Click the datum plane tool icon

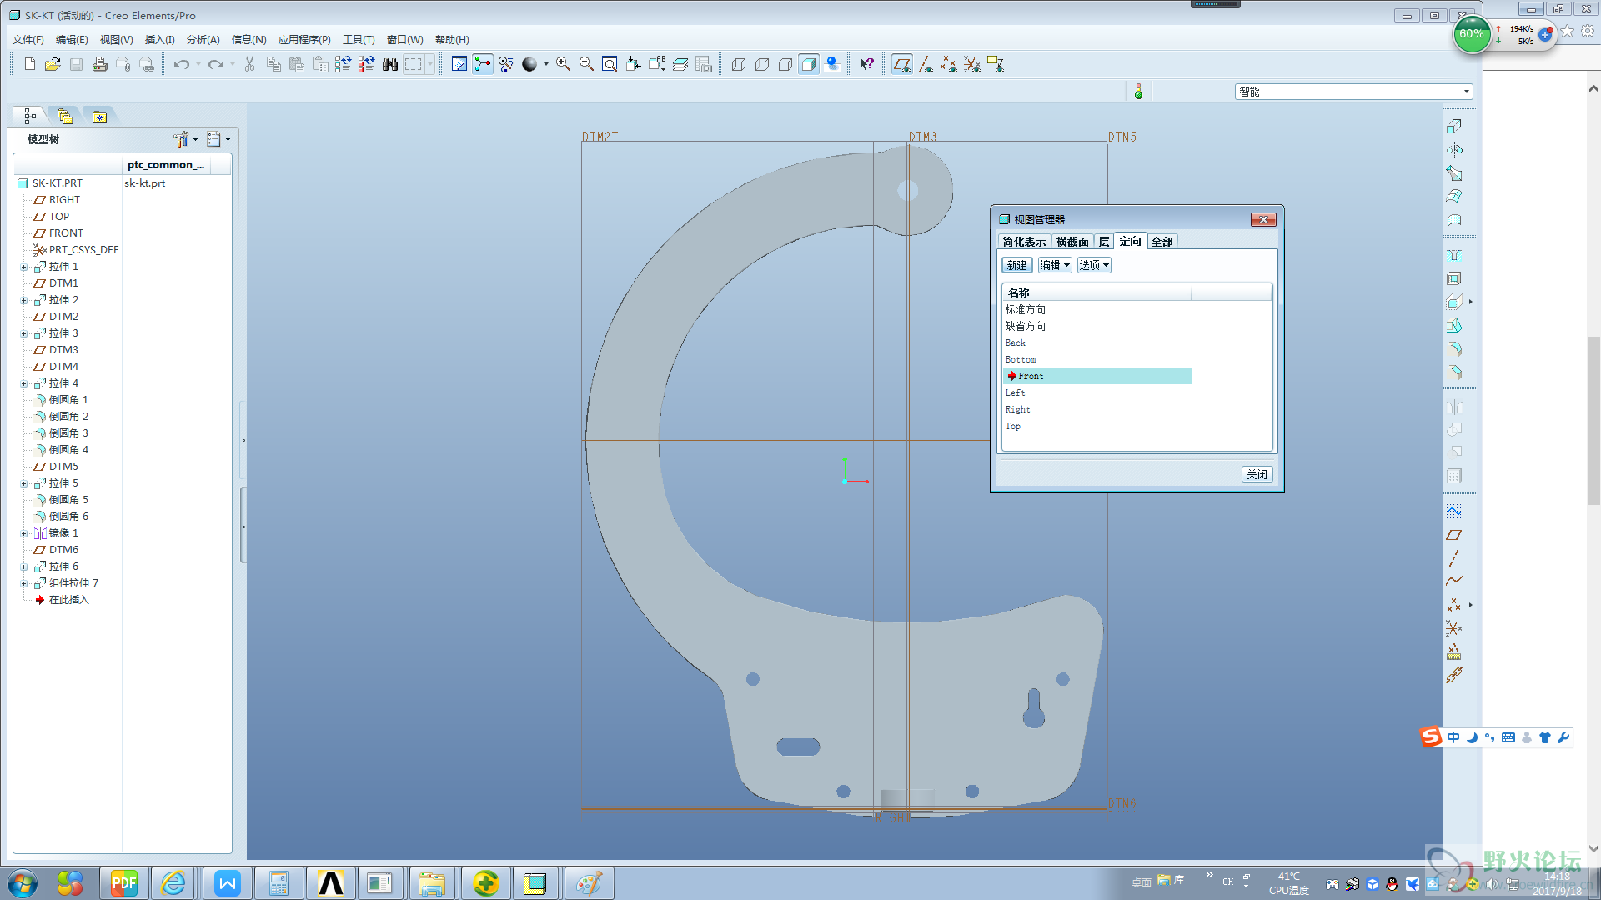1454,535
